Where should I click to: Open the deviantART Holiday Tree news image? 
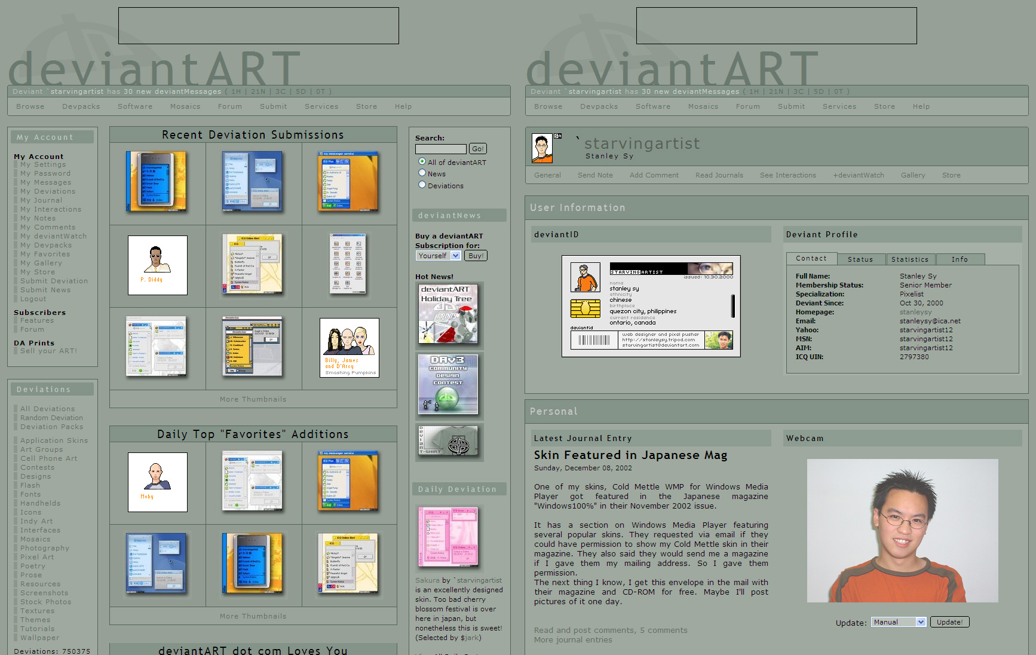(449, 314)
